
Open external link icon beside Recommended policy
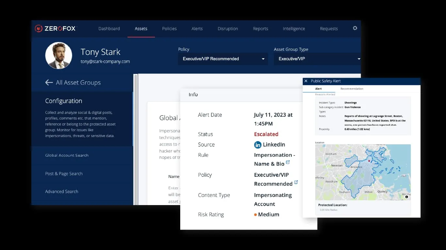tap(296, 182)
